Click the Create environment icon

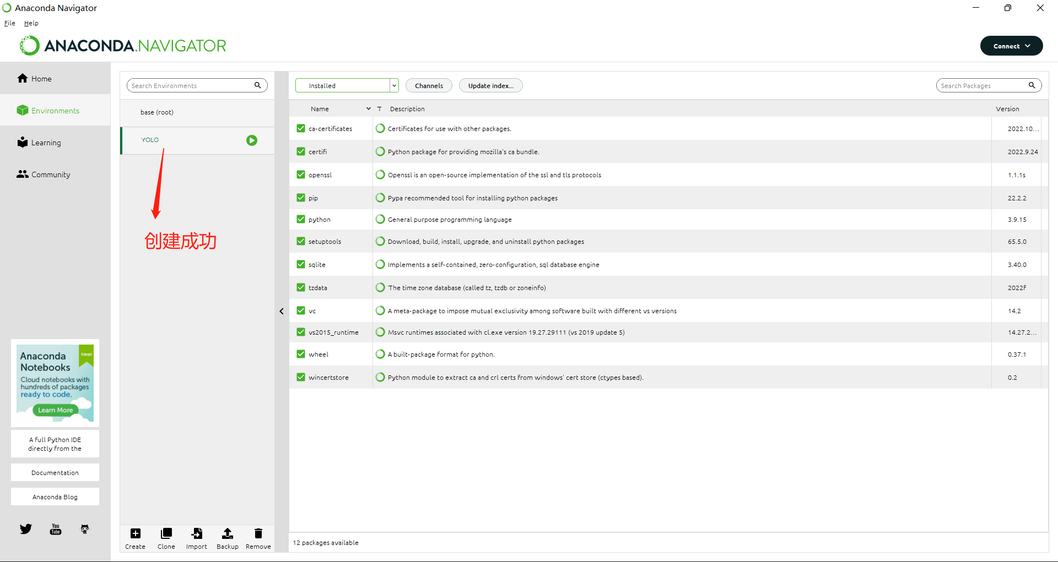pyautogui.click(x=135, y=533)
